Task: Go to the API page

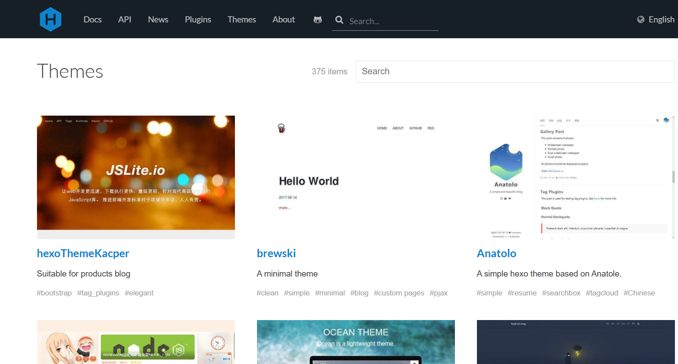Action: [125, 19]
